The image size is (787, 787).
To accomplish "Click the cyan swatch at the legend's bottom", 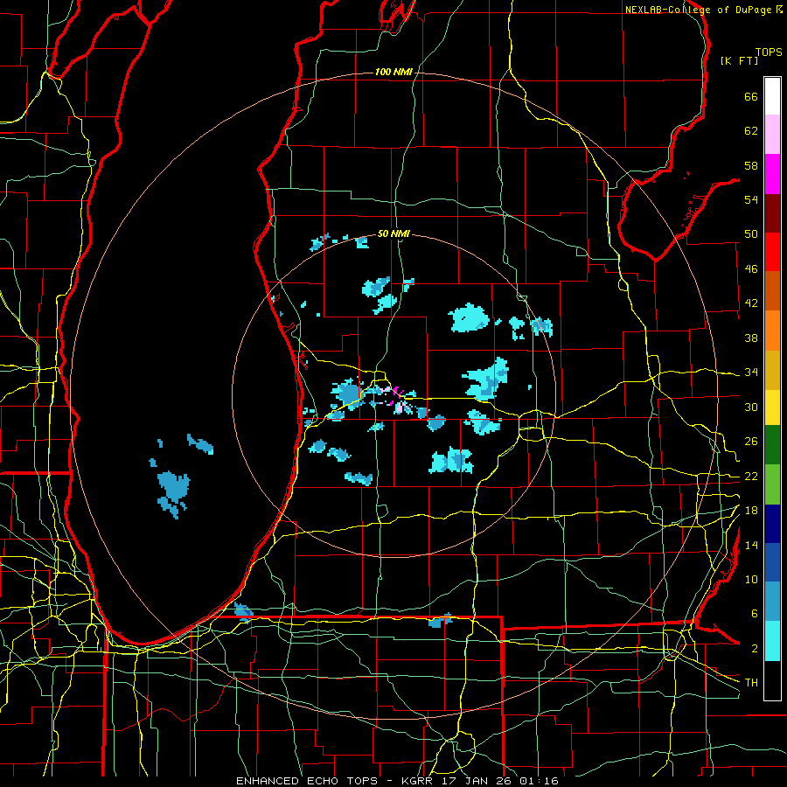I will (x=772, y=641).
